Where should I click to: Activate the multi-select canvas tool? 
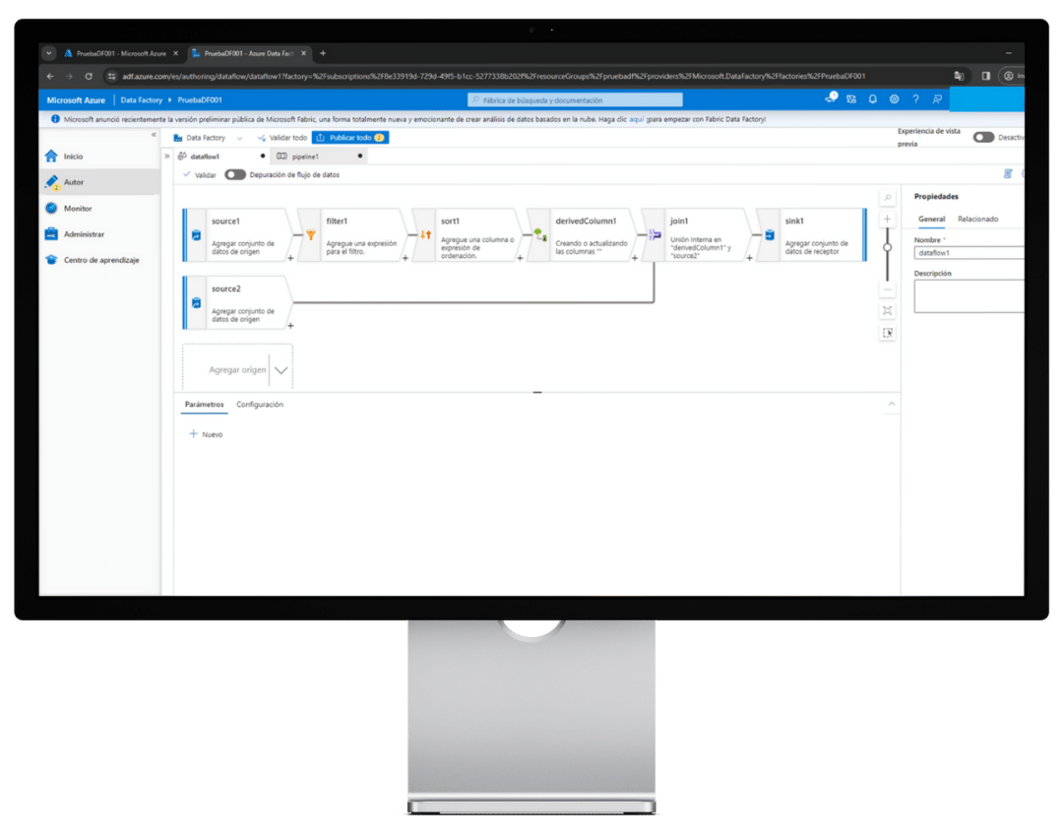pyautogui.click(x=888, y=333)
